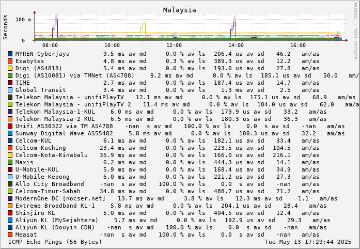Select the Celcom-KUL legend entry
The width and height of the screenshot is (360, 249).
[163, 141]
